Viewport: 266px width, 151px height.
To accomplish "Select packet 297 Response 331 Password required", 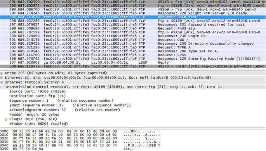I will click(133, 24).
